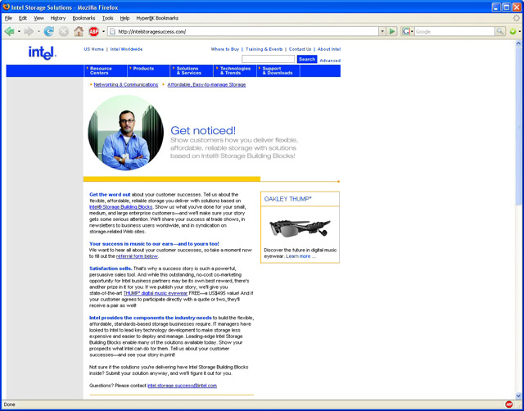
Task: Open the Home page icon
Action: click(79, 31)
